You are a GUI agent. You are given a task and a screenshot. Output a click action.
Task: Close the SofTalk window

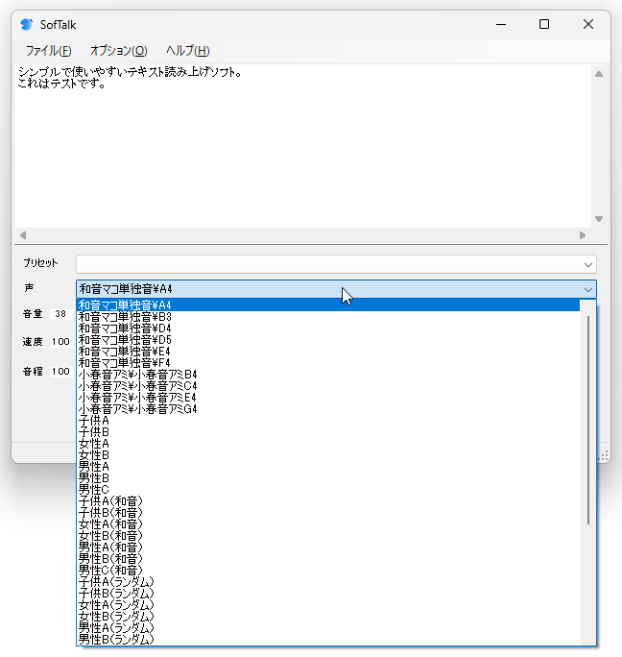pyautogui.click(x=588, y=24)
